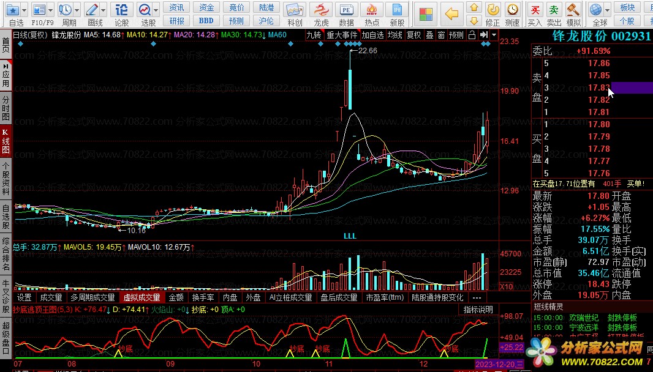Toggle 重大事件 major events display
Viewport: 653px width, 372px height.
pos(342,35)
